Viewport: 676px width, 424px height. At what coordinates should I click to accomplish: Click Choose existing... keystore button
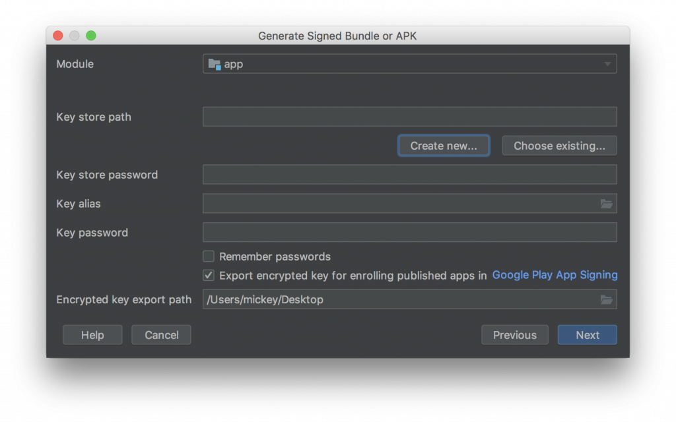(x=559, y=146)
